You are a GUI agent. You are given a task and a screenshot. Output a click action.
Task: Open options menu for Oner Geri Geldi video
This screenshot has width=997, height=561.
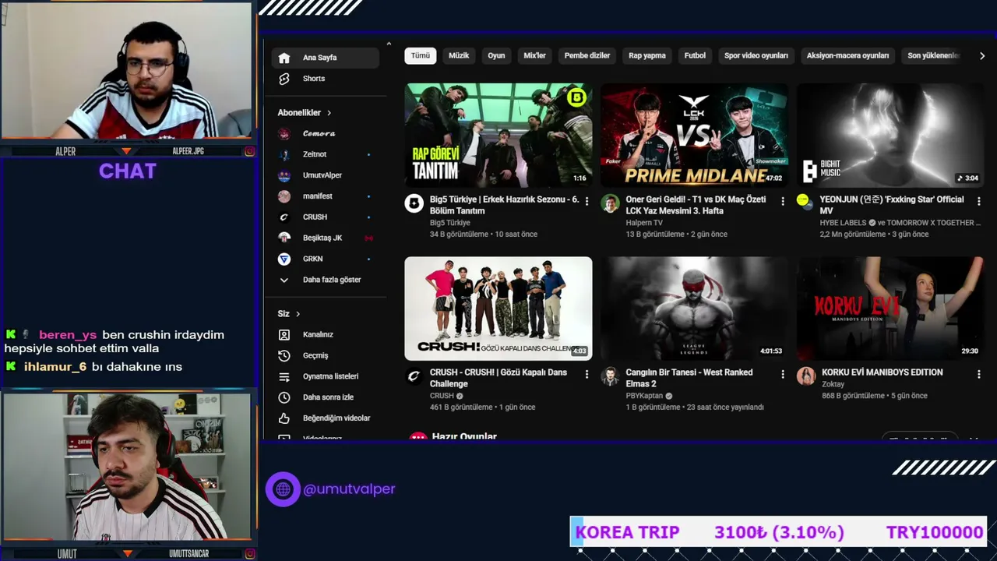tap(783, 201)
